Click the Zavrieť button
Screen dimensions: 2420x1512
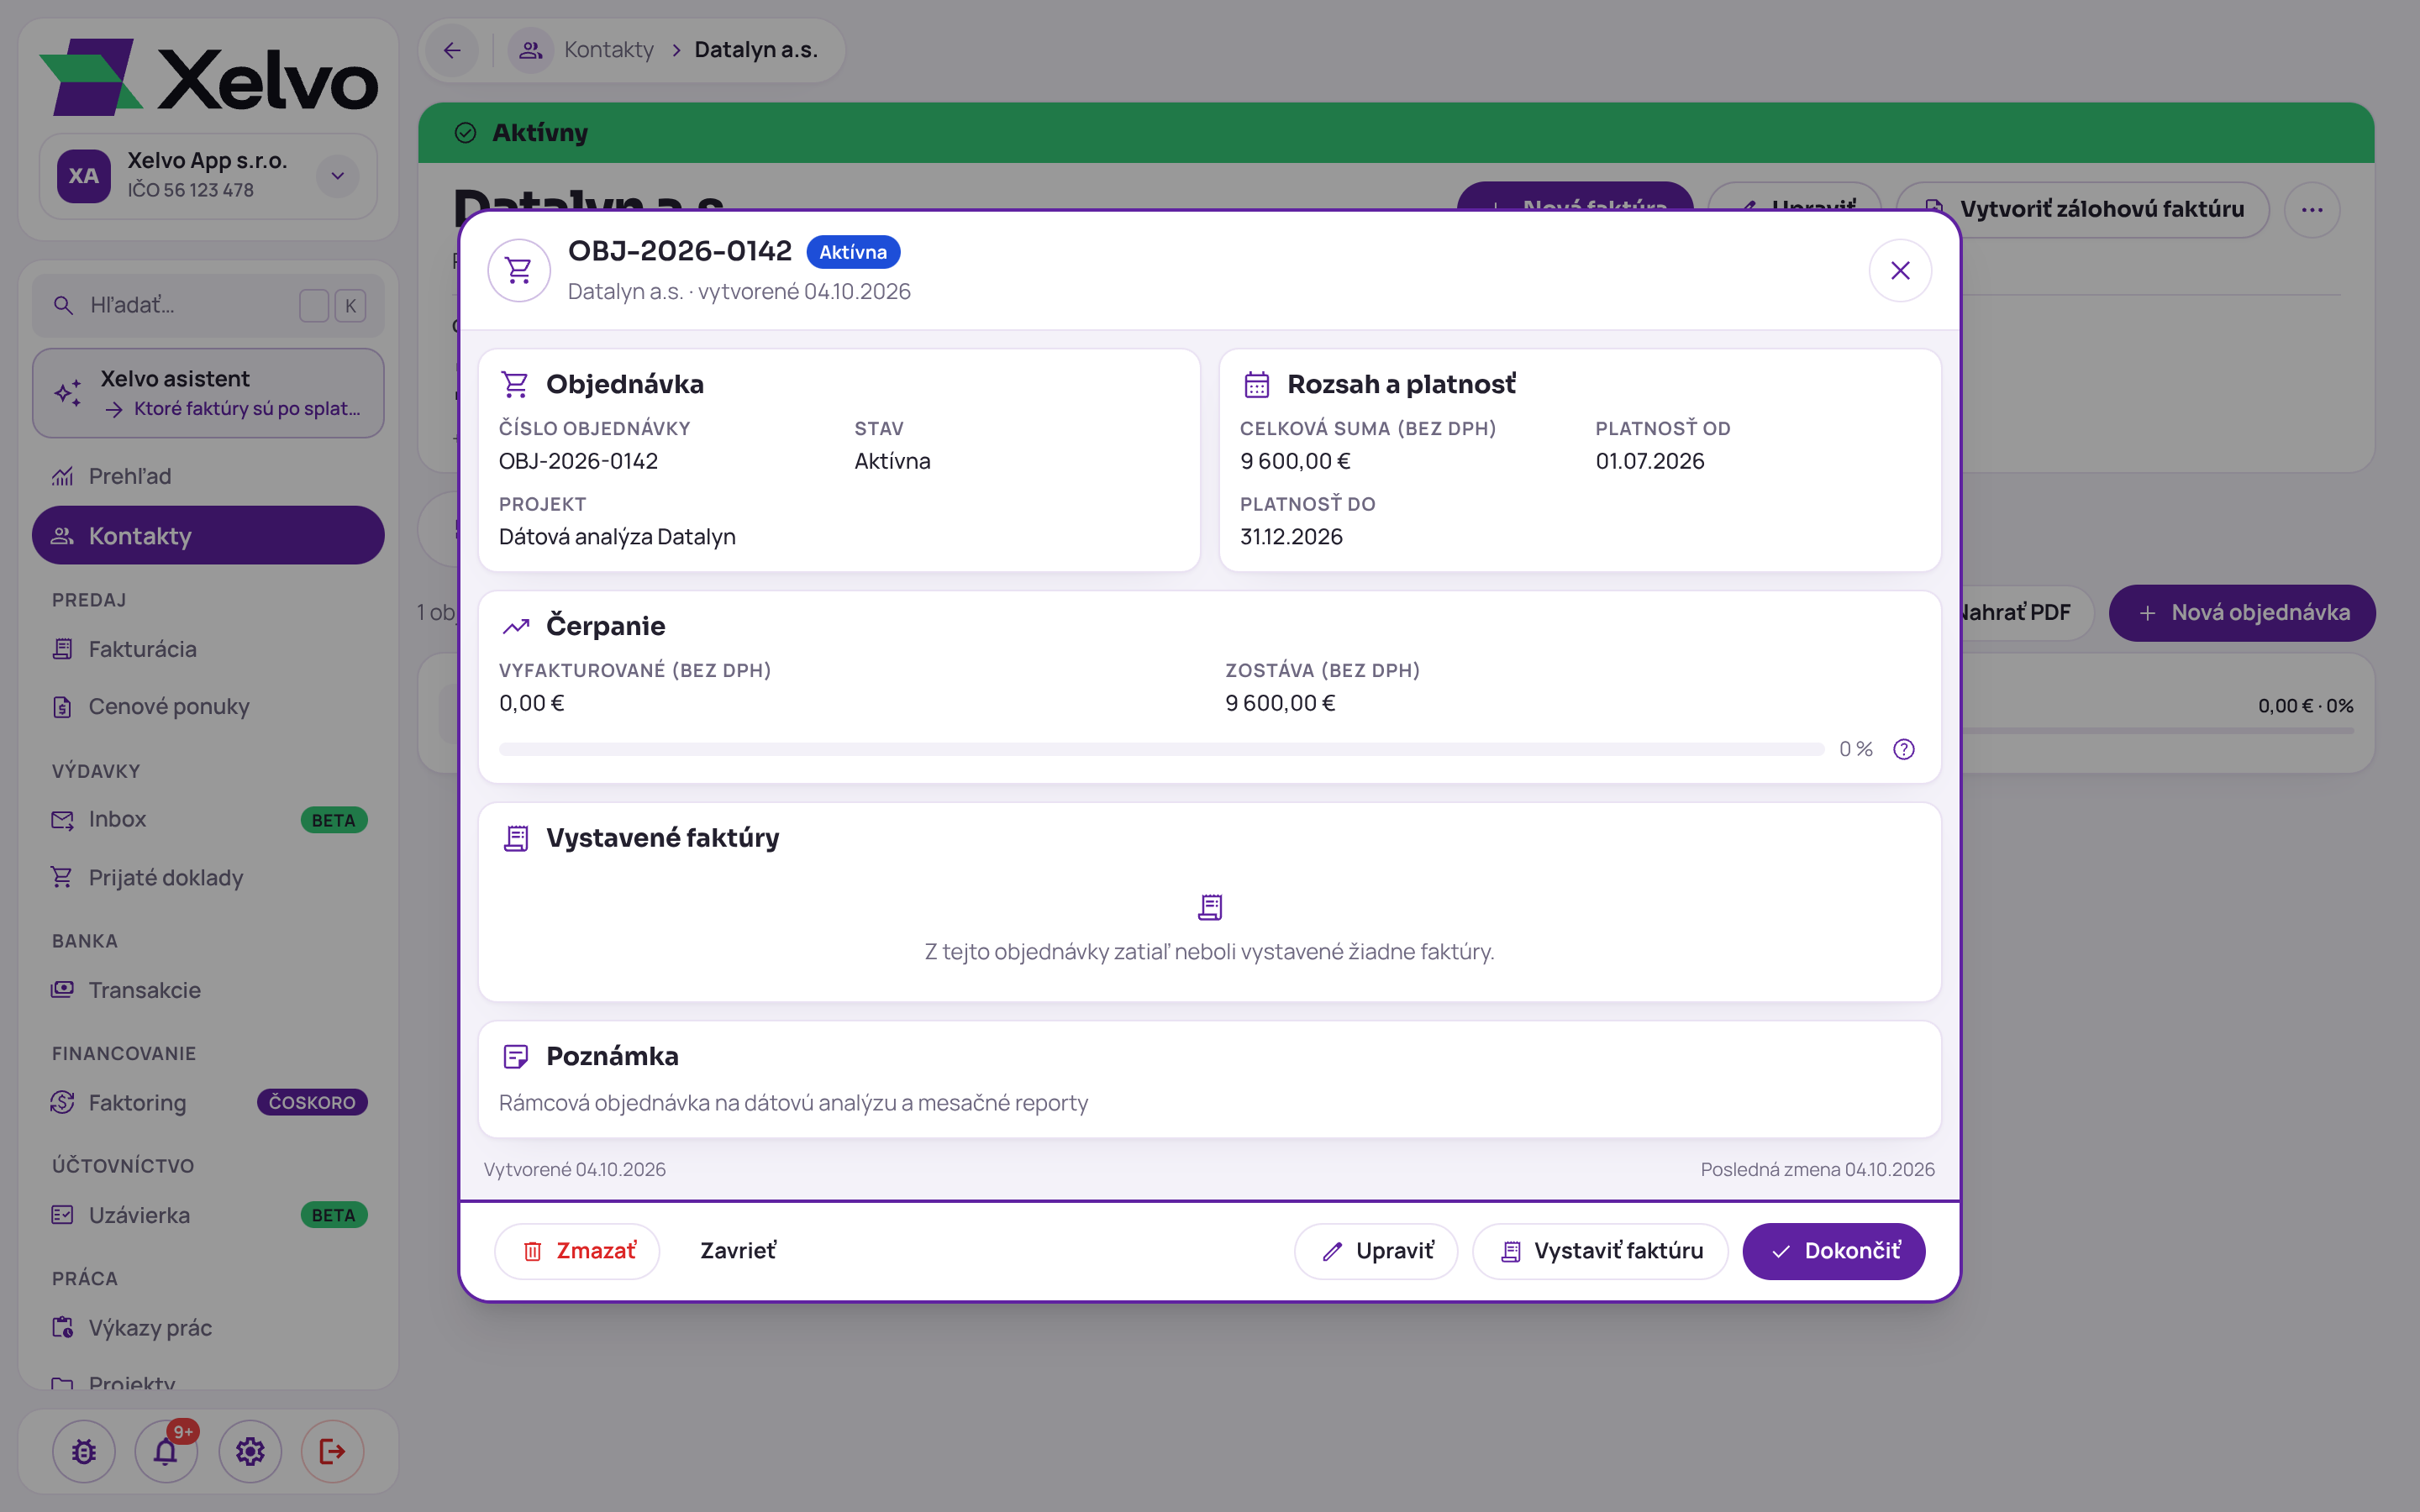pyautogui.click(x=738, y=1251)
